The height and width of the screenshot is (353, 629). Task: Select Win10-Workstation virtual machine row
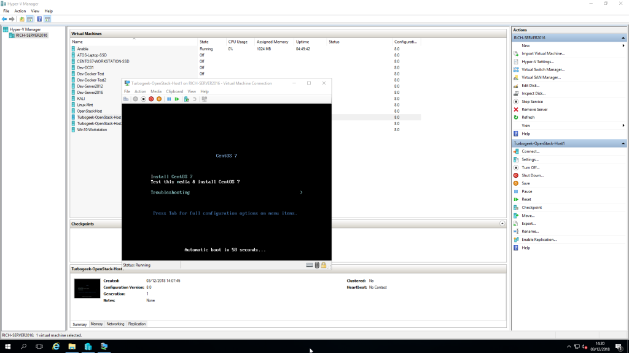[x=92, y=130]
